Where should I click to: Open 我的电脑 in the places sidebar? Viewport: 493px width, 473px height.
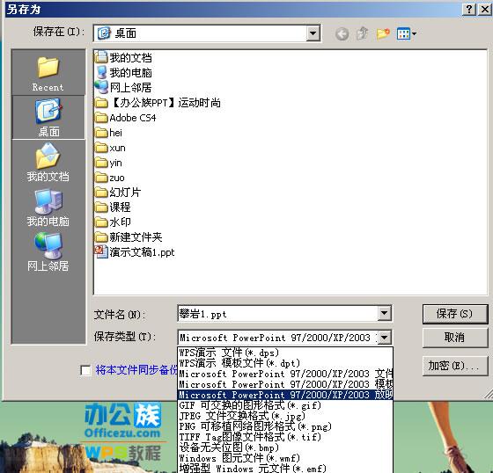point(48,207)
